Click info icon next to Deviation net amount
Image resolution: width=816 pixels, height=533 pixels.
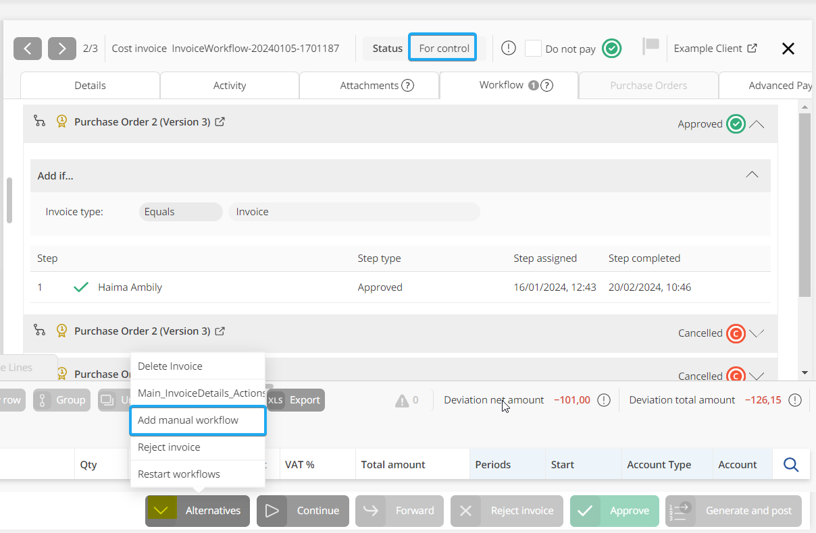(604, 400)
